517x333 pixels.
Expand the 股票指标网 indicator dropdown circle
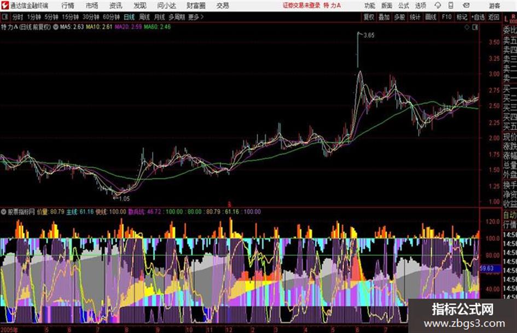4,212
